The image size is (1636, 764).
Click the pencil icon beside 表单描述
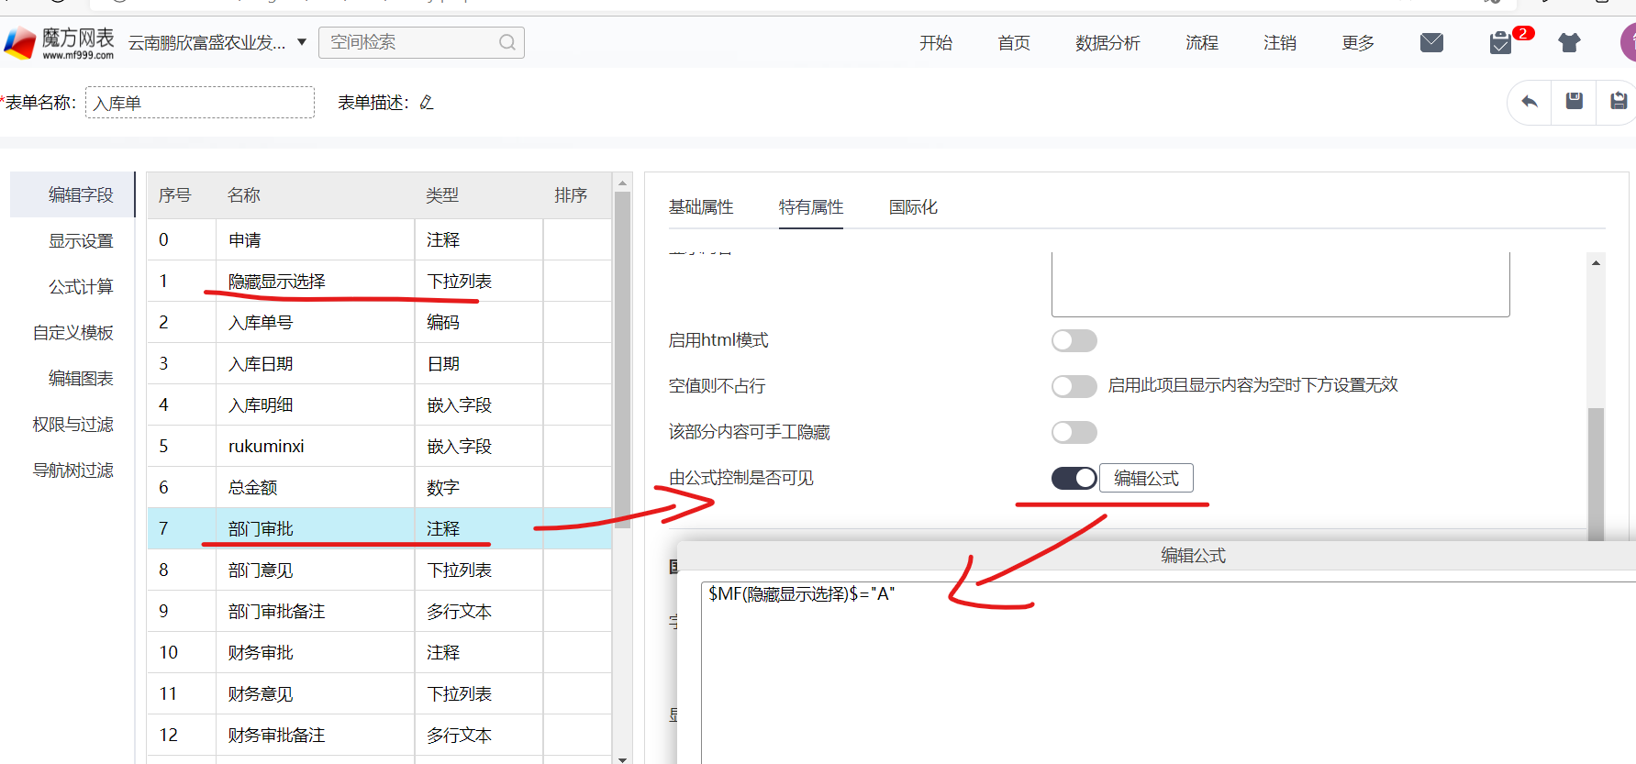point(427,102)
